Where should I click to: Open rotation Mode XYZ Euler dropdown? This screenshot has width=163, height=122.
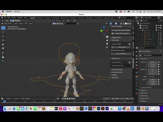click(x=153, y=77)
